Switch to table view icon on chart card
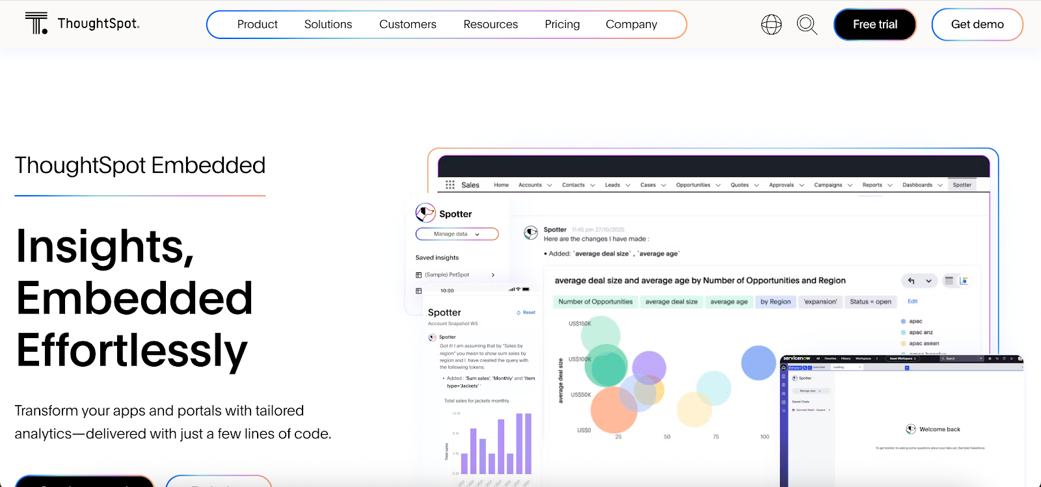The width and height of the screenshot is (1041, 487). click(x=949, y=281)
